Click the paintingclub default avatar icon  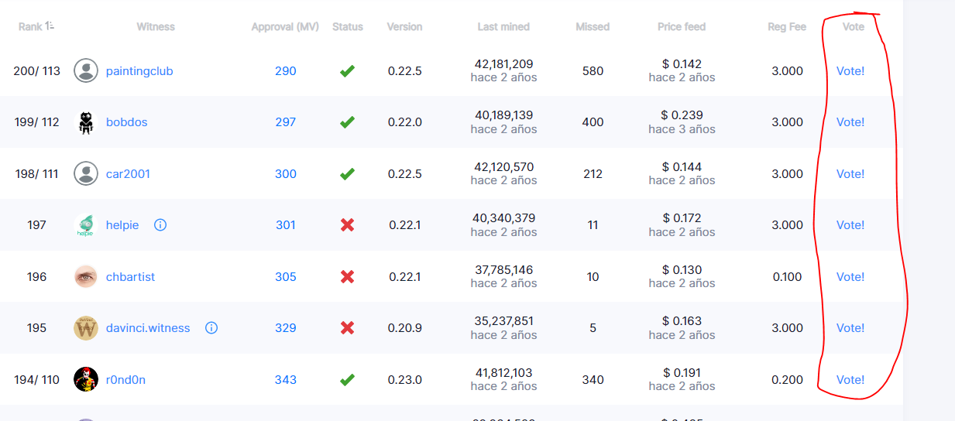[86, 71]
